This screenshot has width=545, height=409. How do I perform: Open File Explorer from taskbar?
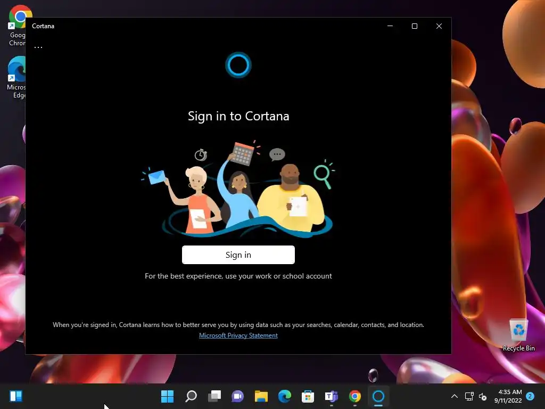261,396
